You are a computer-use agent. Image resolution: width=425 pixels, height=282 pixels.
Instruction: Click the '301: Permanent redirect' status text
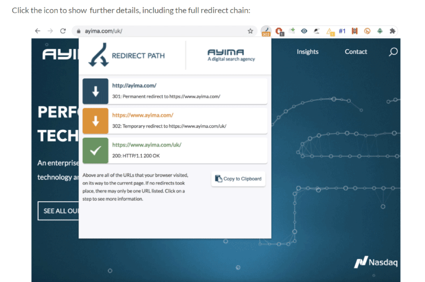click(x=166, y=96)
